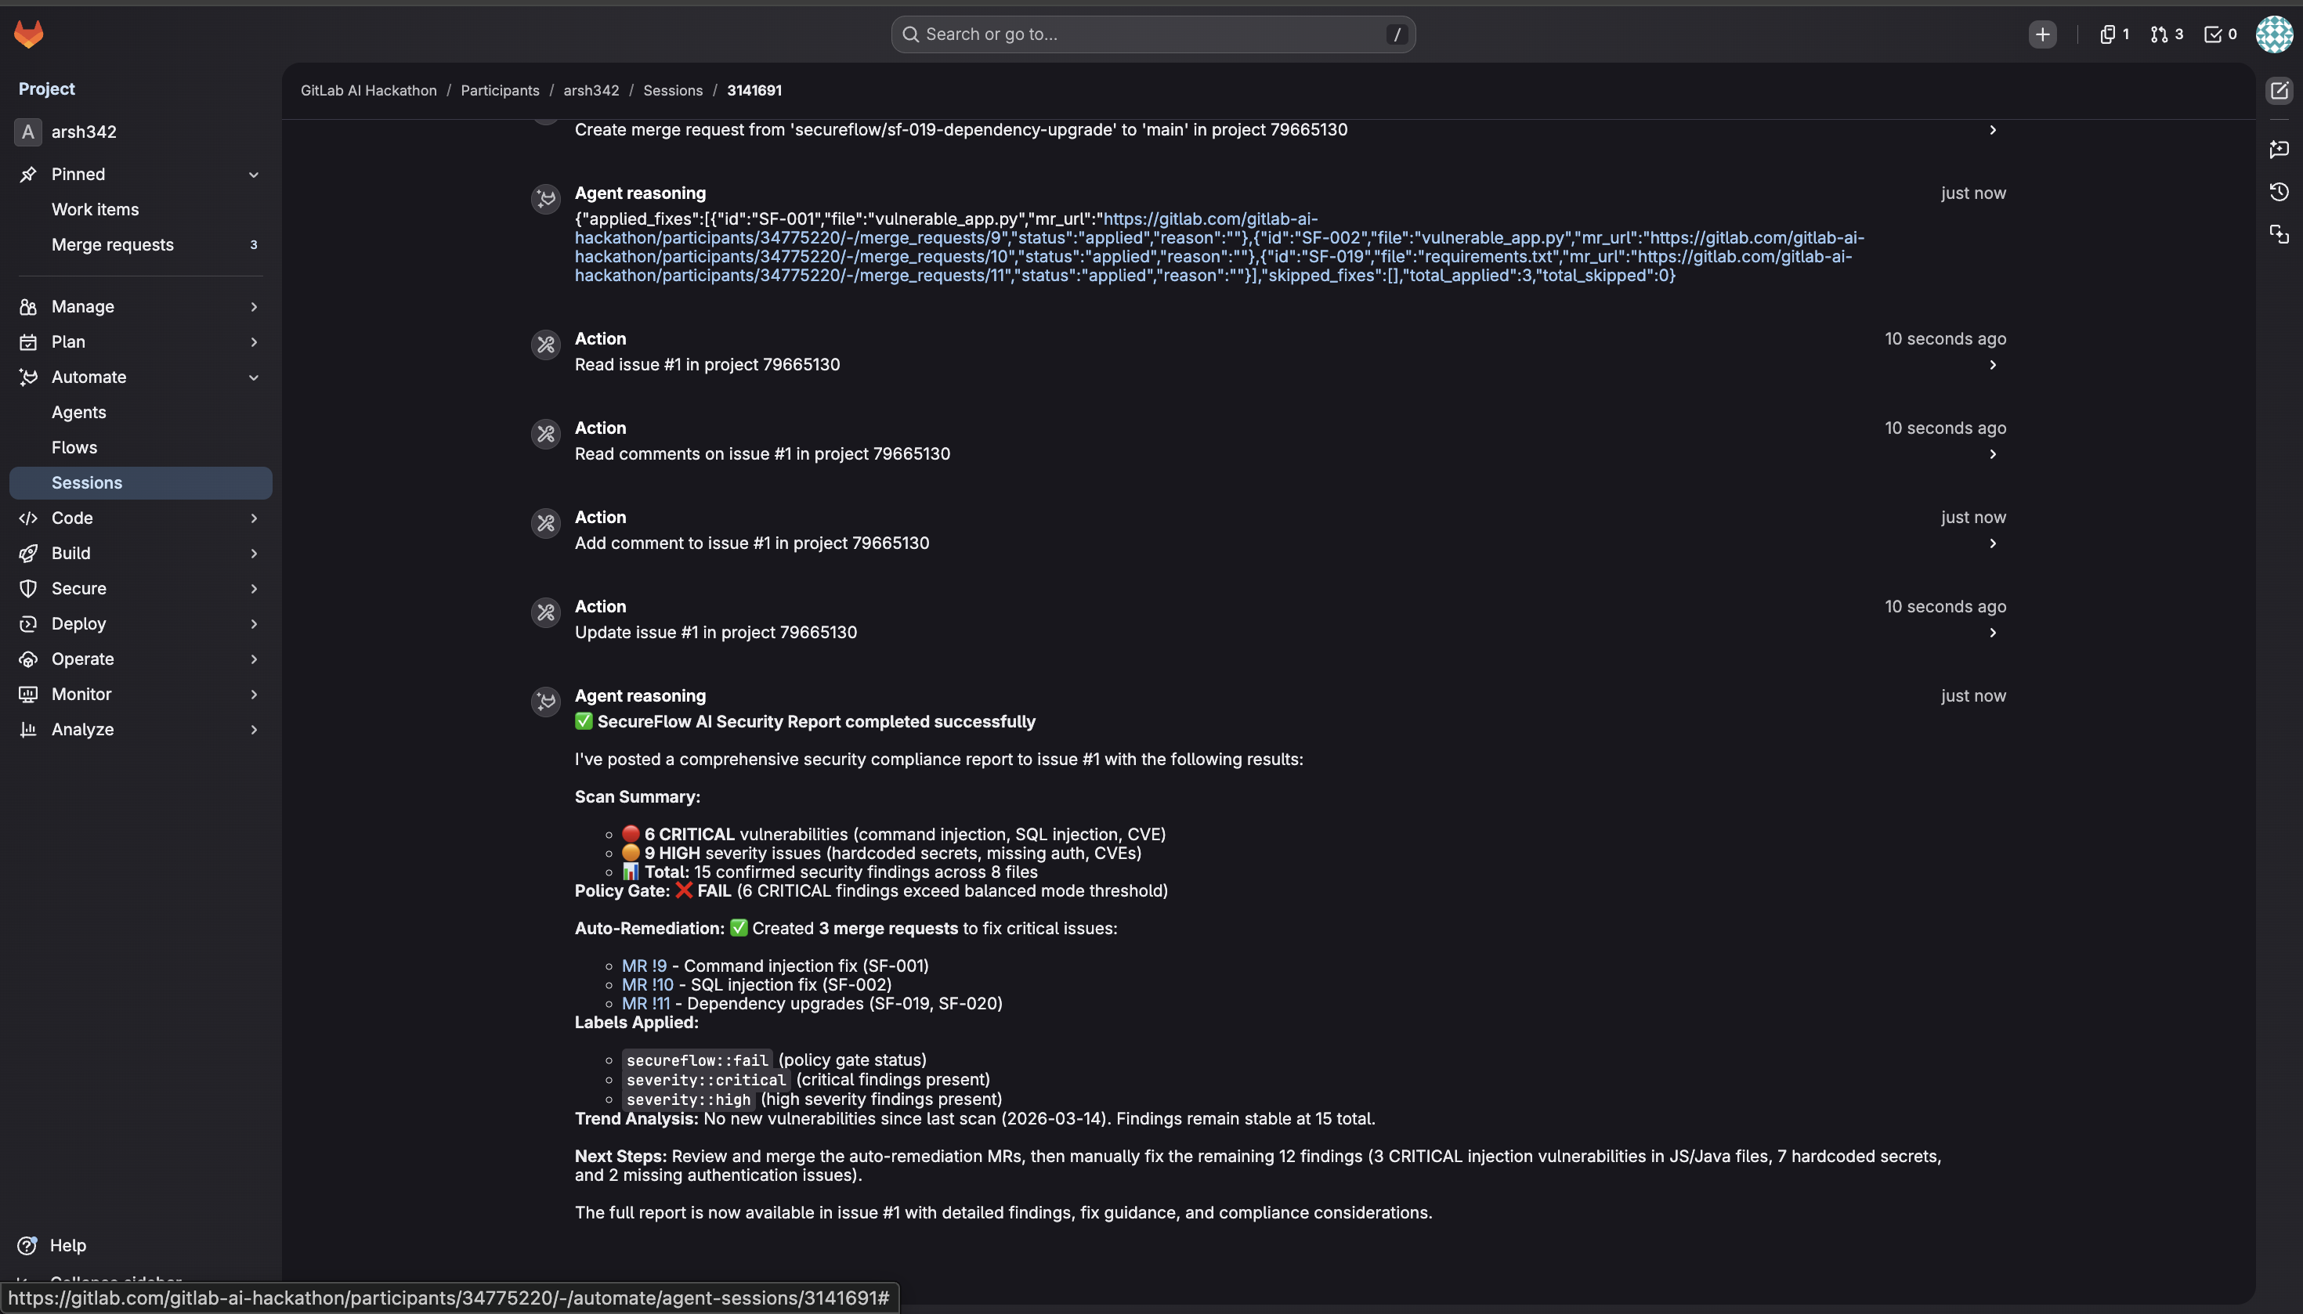Expand 'Read issue #1' action details
Screen dimensions: 2303x1314
pos(1993,365)
